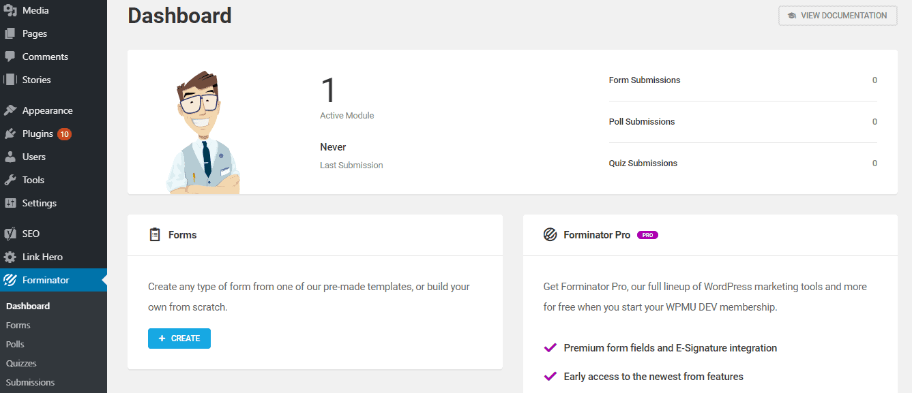Viewport: 912px width, 393px height.
Task: Click the Form Submissions count value
Action: click(x=874, y=80)
